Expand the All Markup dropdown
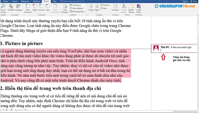 click(x=86, y=5)
